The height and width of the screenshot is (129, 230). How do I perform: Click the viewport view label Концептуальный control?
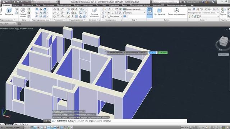coord(26,29)
